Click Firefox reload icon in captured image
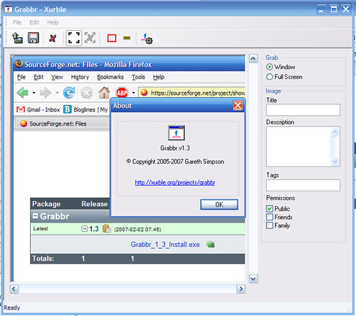Viewport: 356px width, 316px height. 69,93
